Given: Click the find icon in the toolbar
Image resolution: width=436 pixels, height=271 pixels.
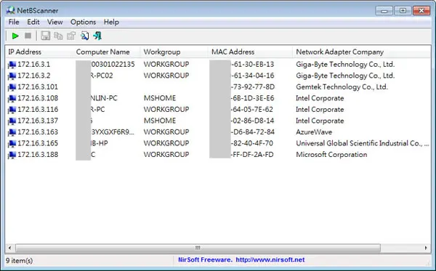Looking at the screenshot, I should coord(84,36).
